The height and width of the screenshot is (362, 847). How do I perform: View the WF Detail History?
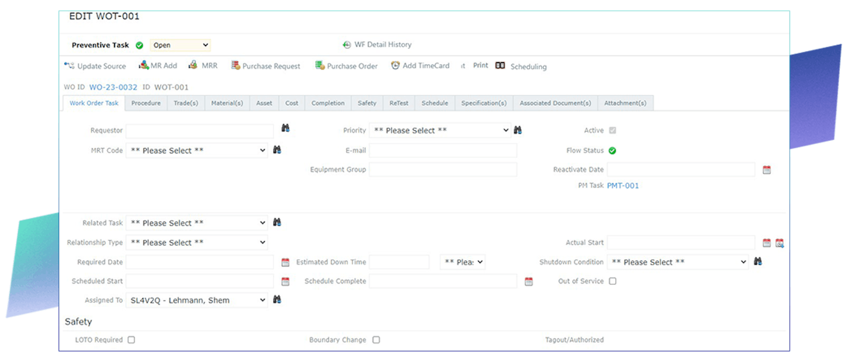tap(378, 44)
